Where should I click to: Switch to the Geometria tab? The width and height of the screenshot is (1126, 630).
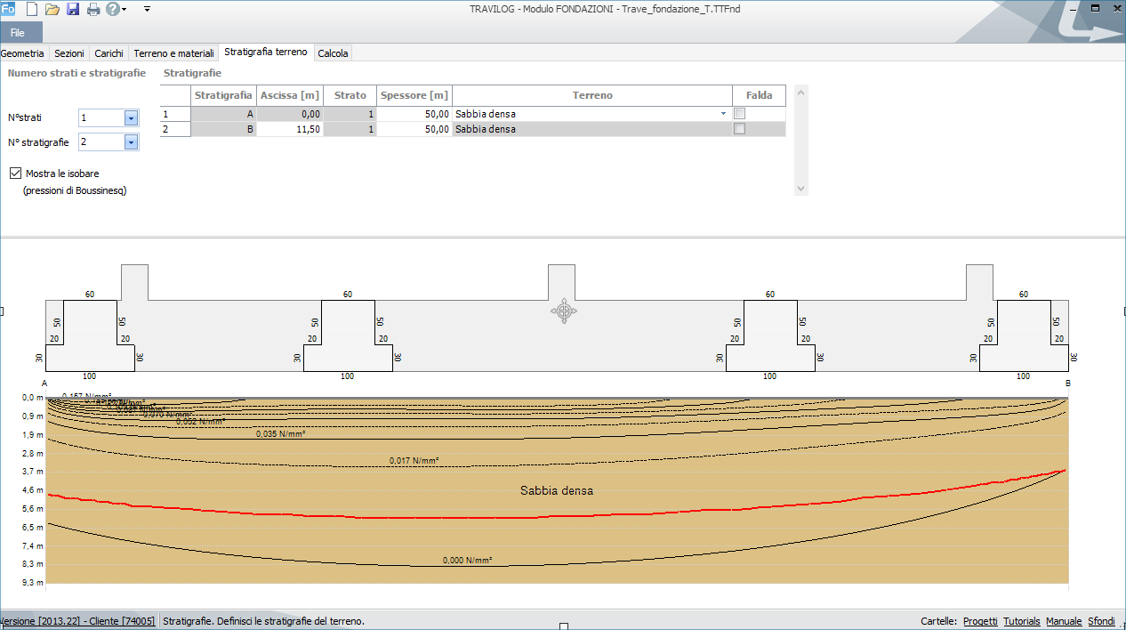pyautogui.click(x=23, y=53)
